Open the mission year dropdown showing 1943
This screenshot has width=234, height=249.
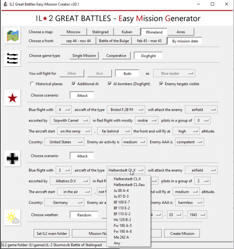(197, 215)
